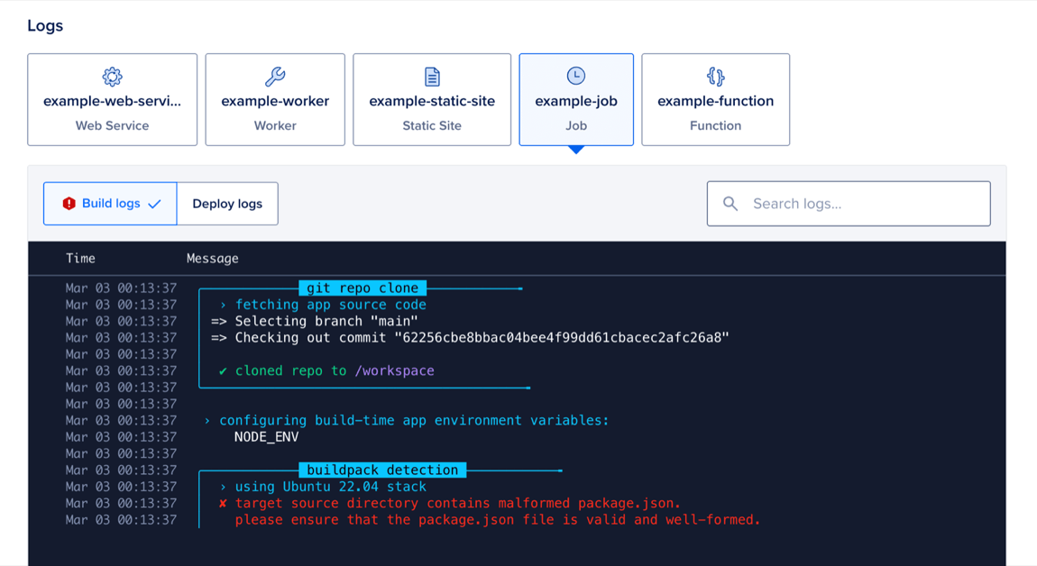Click the clock icon on example-job card

(575, 77)
